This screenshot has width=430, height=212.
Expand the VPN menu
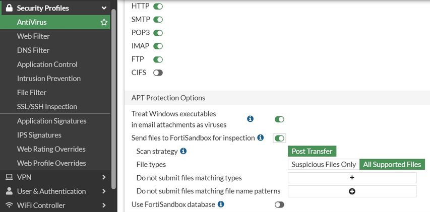click(104, 177)
